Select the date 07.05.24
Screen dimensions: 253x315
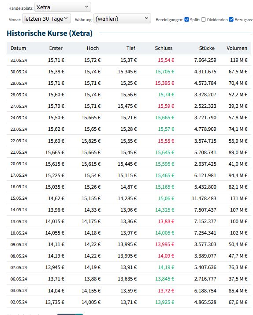click(19, 267)
